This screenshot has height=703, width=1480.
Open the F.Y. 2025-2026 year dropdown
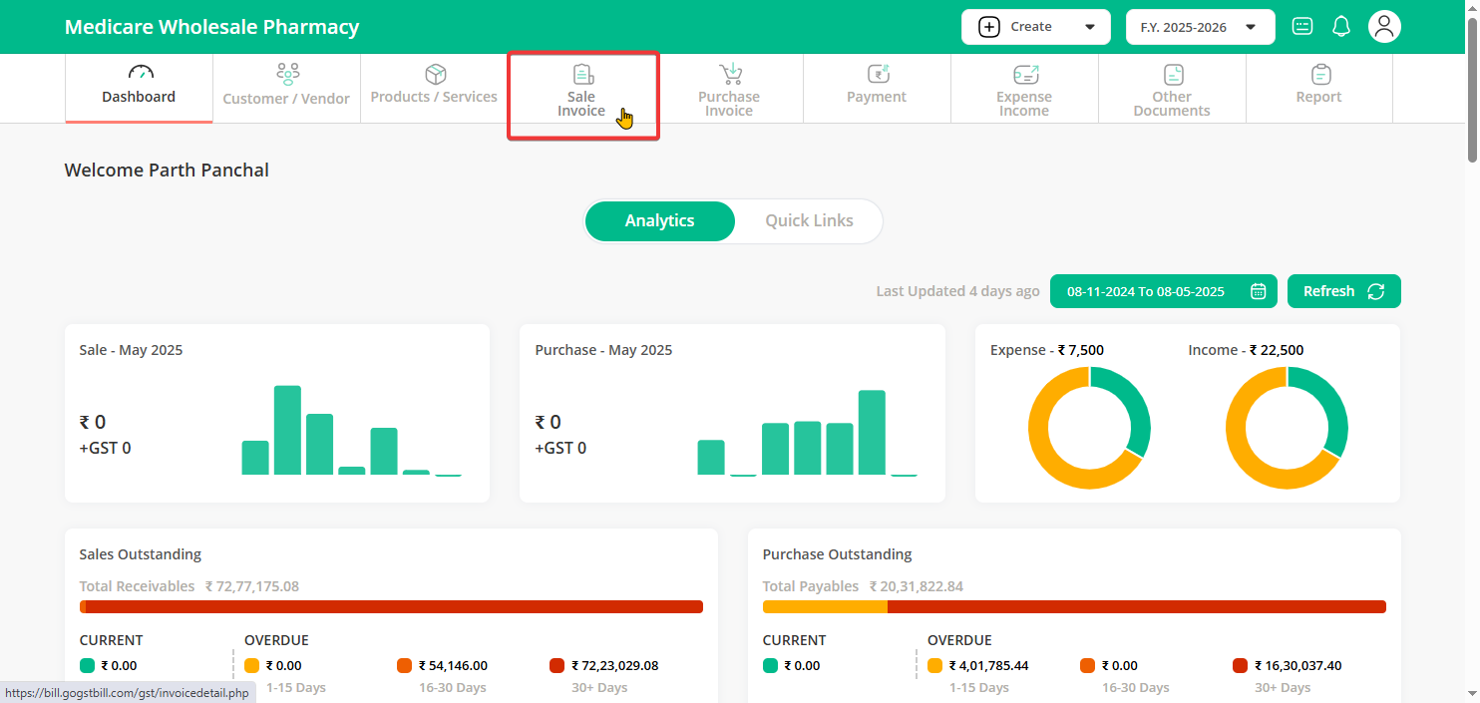1200,27
